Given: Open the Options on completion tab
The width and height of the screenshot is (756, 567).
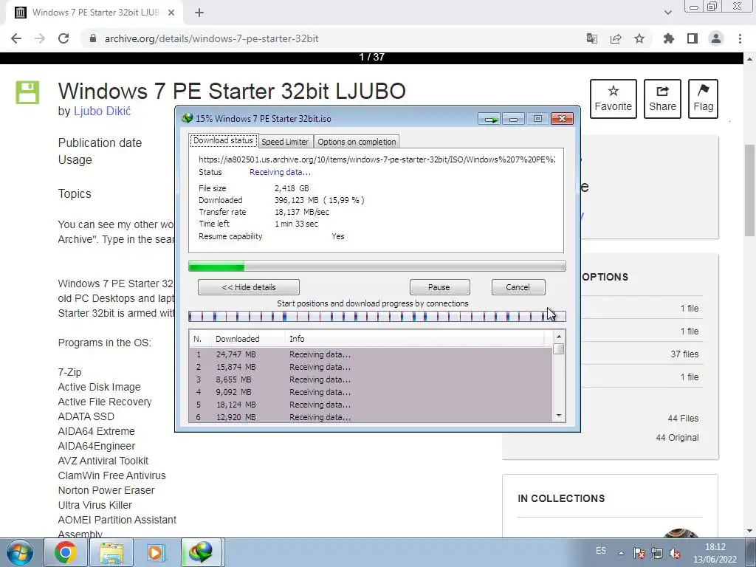Looking at the screenshot, I should point(357,142).
